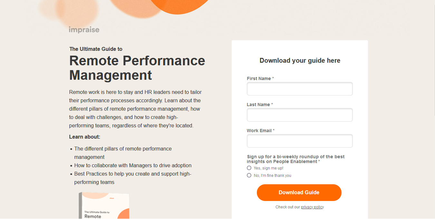Click the ebook cover thumbnail image
Screen dimensions: 435x219
click(x=104, y=205)
